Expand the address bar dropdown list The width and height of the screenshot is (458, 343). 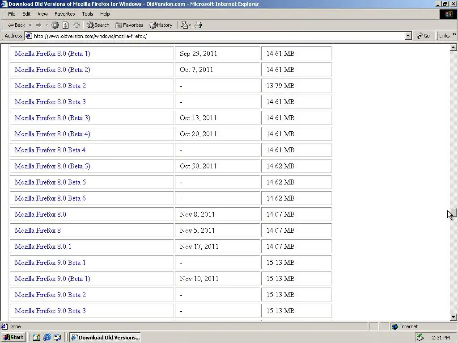click(x=408, y=36)
